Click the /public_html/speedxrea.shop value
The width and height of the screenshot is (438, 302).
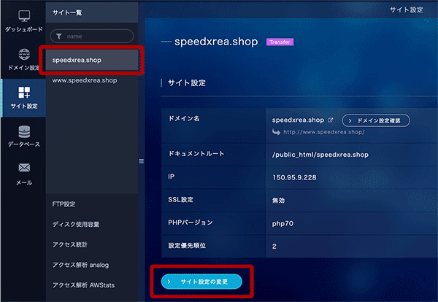(320, 155)
